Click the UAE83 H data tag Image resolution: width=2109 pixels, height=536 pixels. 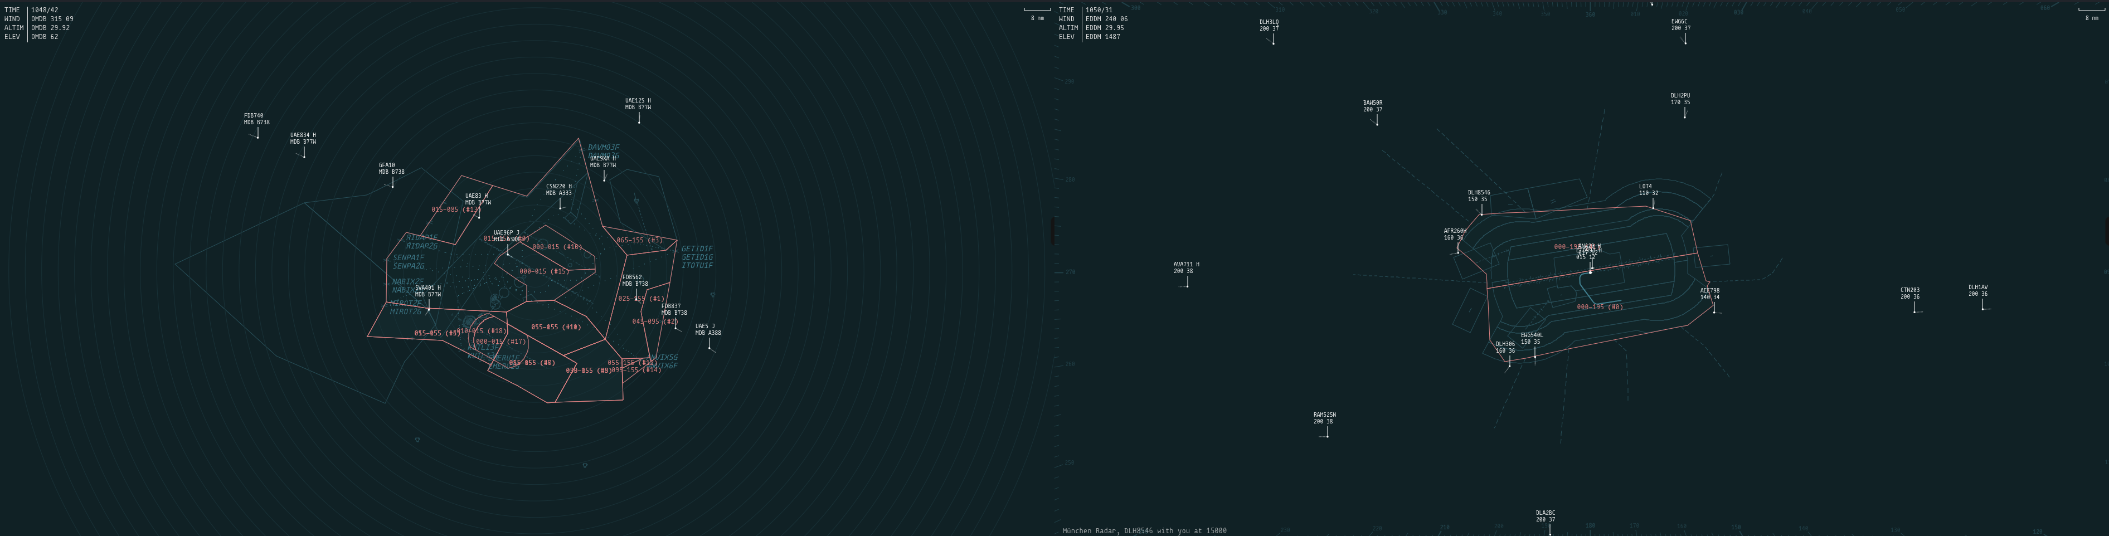coord(478,199)
